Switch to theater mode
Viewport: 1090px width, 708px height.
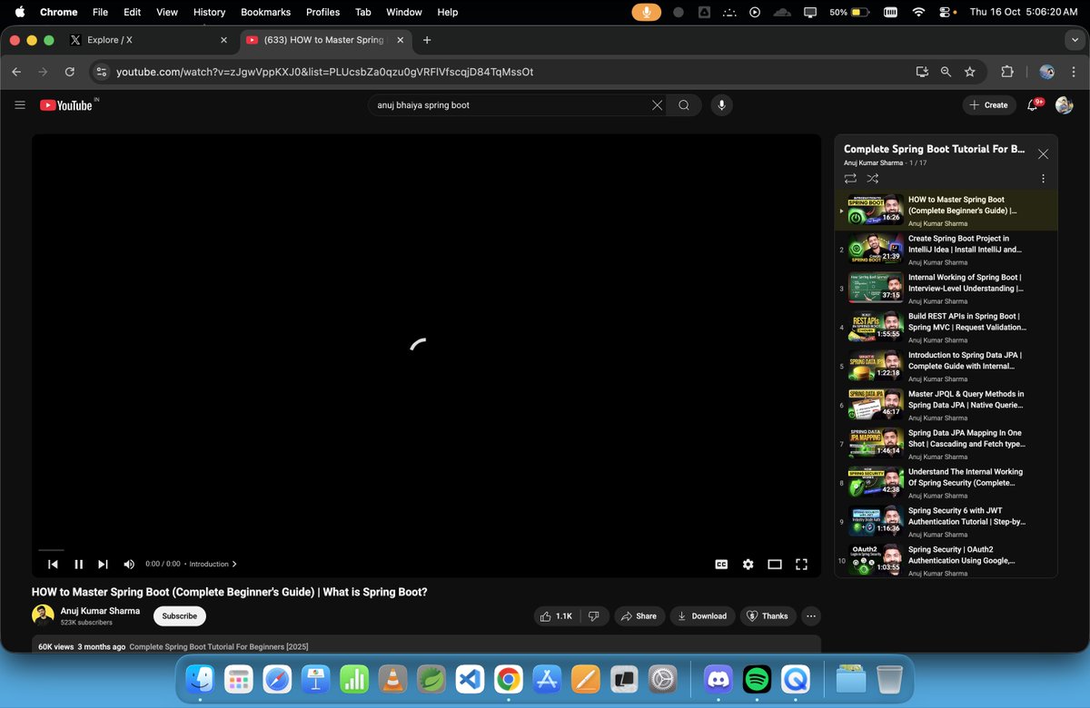(775, 564)
